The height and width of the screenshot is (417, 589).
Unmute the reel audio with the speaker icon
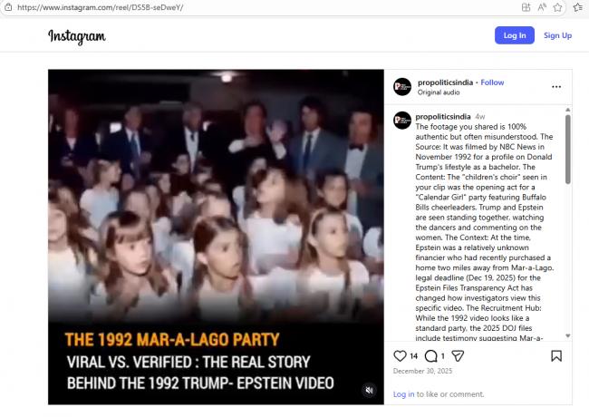(369, 390)
